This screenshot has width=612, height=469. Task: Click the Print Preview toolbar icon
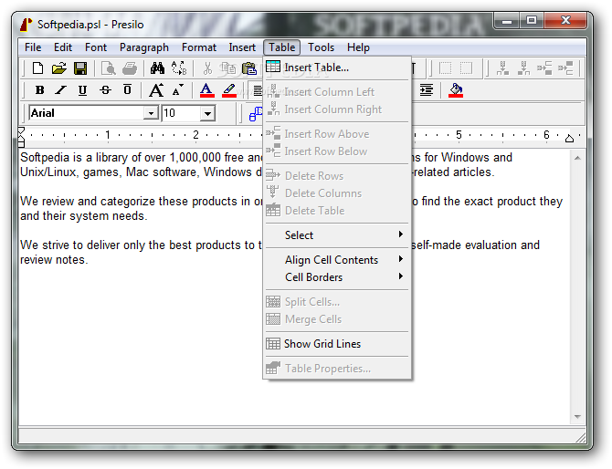point(108,68)
